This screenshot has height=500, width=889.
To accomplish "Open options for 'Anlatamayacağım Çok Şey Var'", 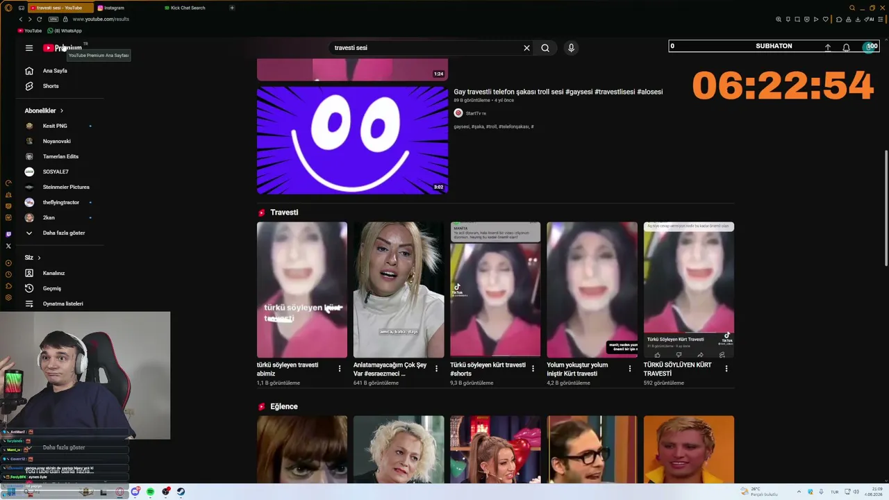I will tap(436, 369).
